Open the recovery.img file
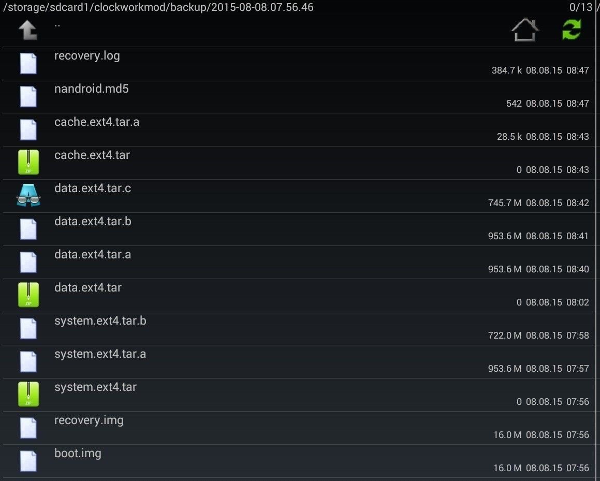This screenshot has width=600, height=481. (x=299, y=428)
